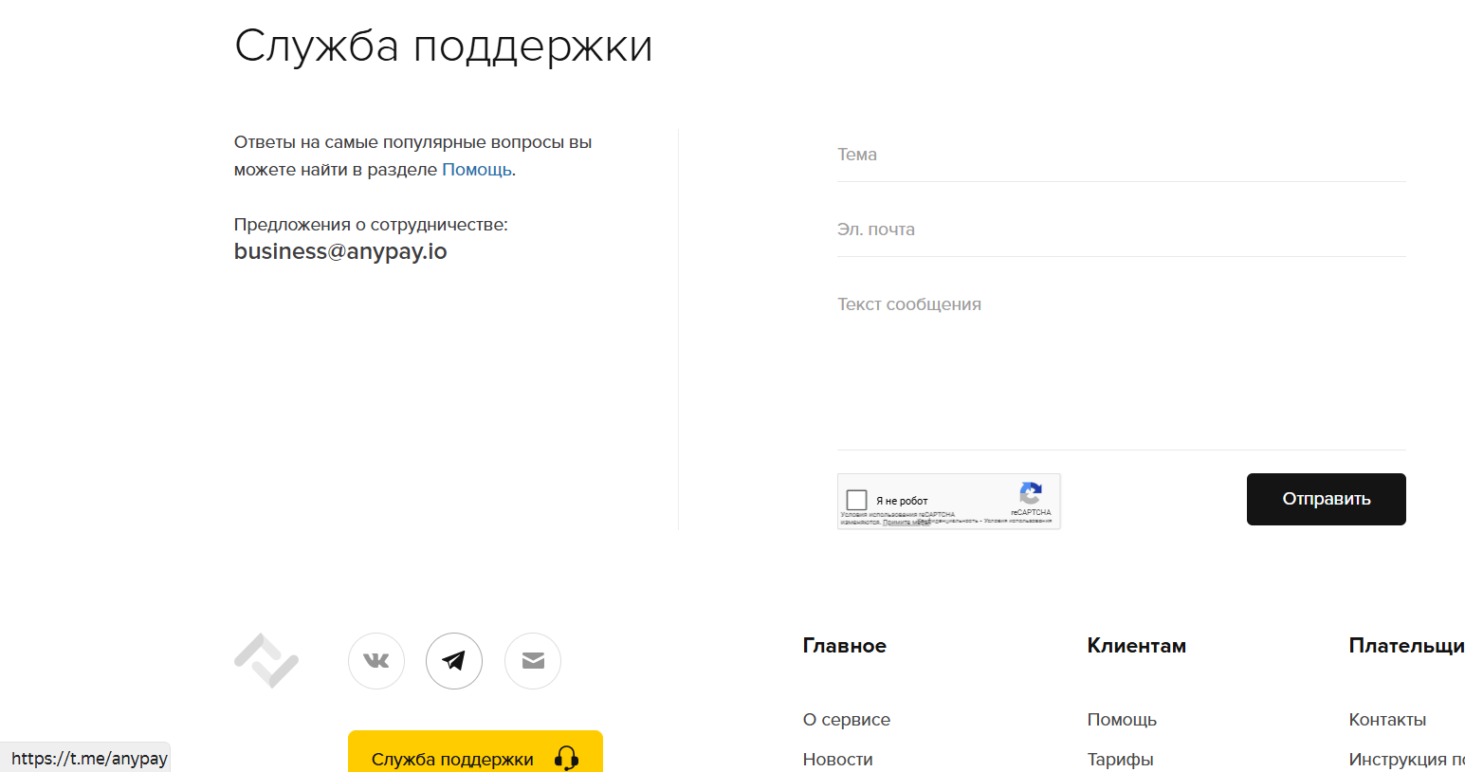Click the Anypay logo in the footer

(x=266, y=661)
